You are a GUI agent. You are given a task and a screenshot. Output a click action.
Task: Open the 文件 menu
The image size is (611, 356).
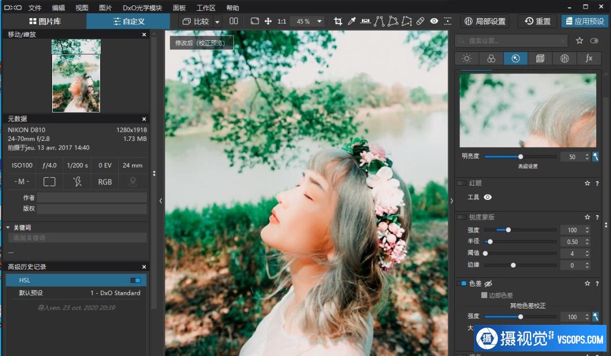35,8
